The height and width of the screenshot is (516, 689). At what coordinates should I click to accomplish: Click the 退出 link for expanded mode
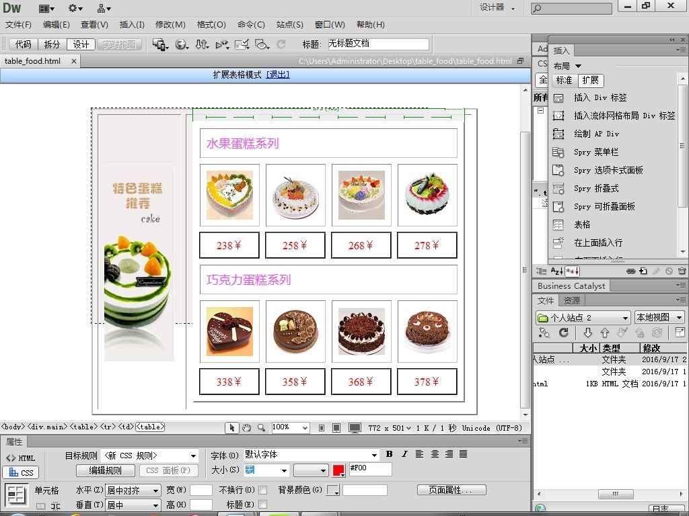click(278, 75)
